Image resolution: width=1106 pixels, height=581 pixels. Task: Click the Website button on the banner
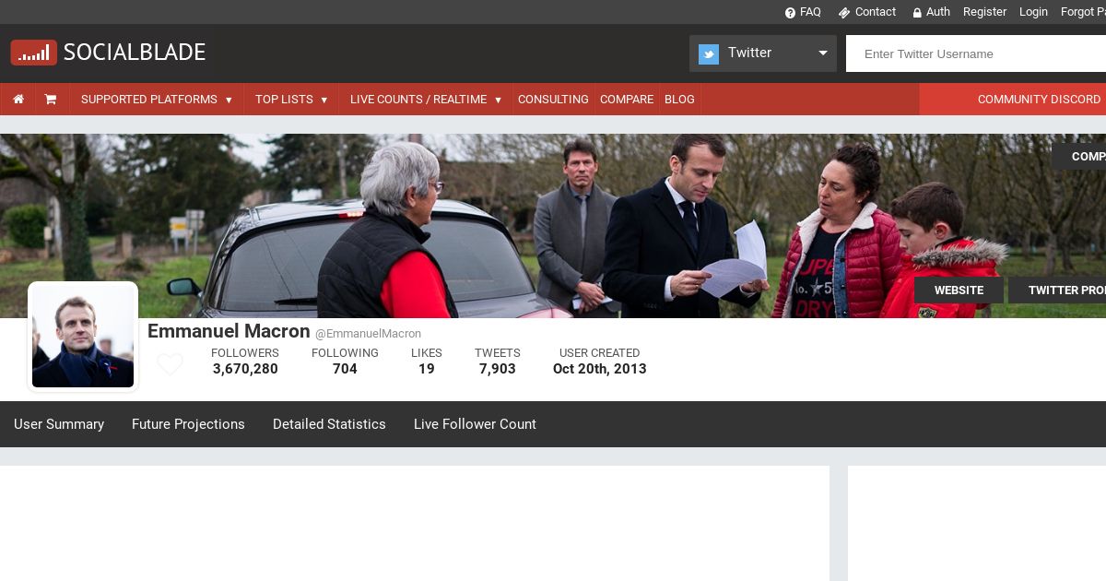coord(959,290)
